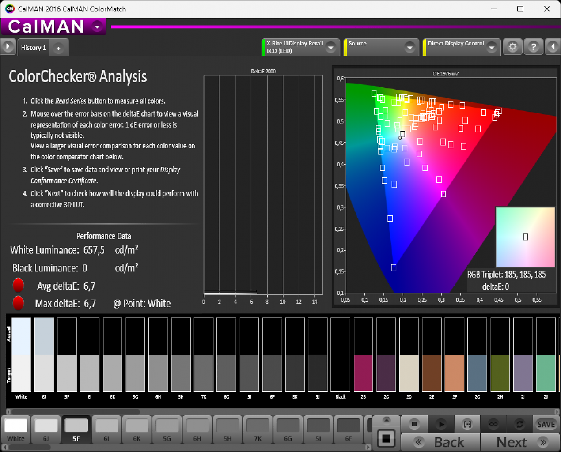Select the History 1 tab
This screenshot has height=452, width=561.
click(x=34, y=48)
